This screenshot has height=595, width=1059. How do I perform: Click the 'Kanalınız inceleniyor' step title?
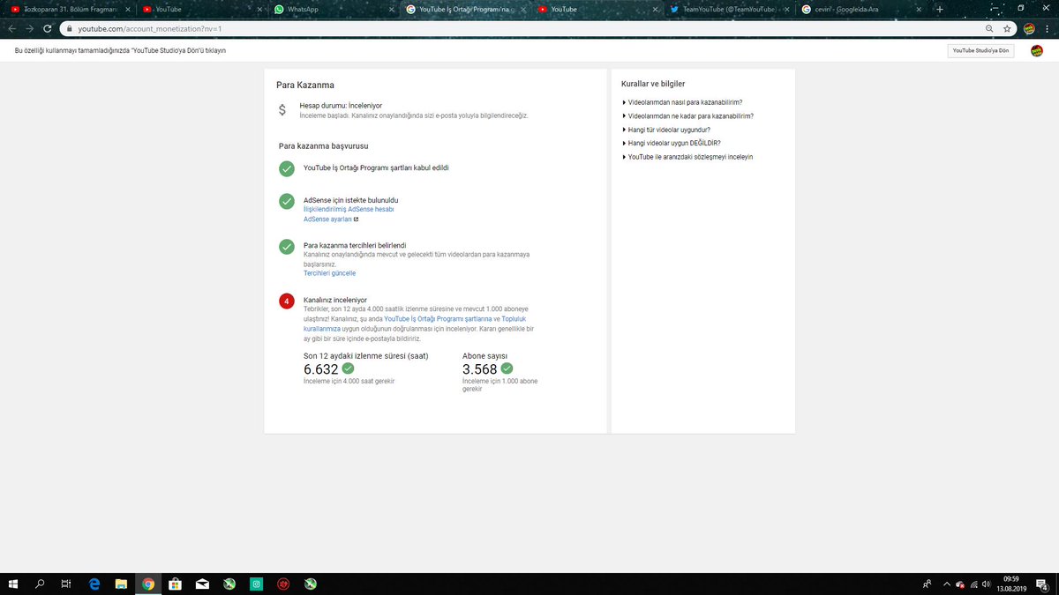[x=335, y=300]
